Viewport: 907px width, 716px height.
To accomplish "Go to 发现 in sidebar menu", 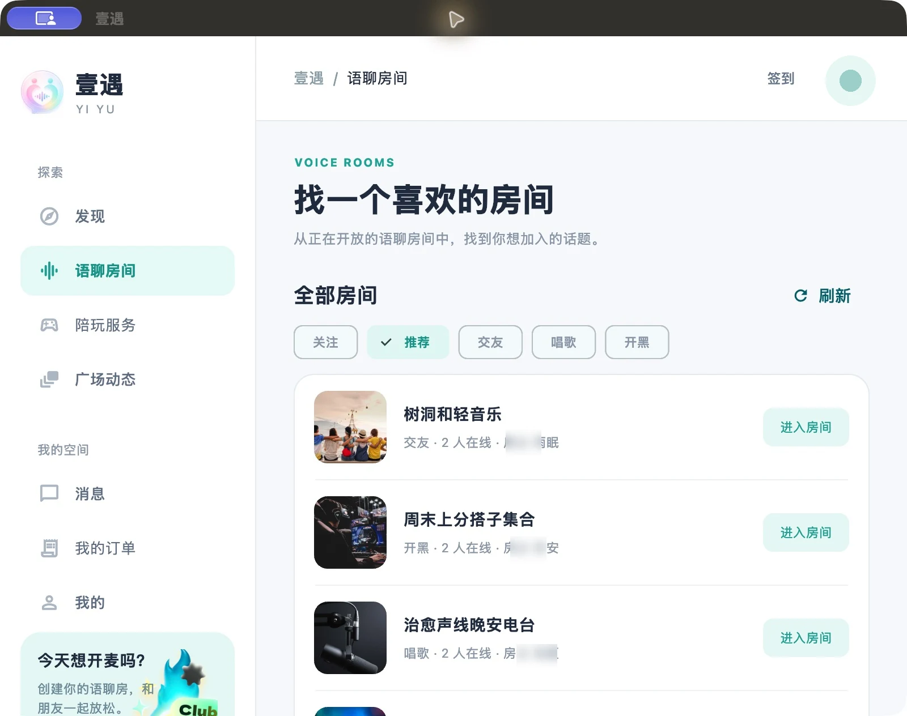I will tap(128, 216).
